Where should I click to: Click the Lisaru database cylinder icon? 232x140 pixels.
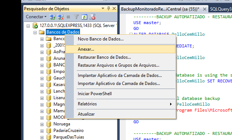pyautogui.click(x=49, y=98)
